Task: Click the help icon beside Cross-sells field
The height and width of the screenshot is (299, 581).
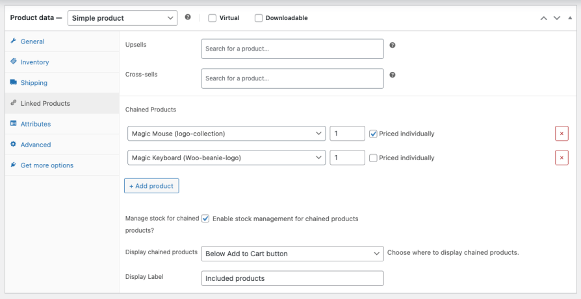Action: click(393, 75)
